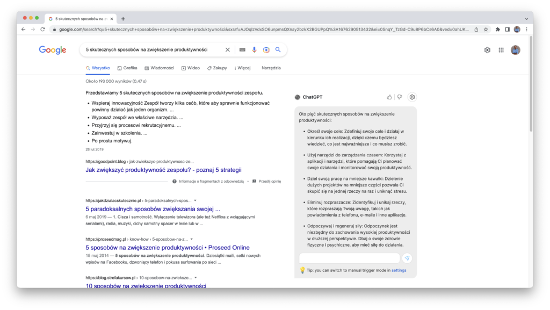Switch to the Grafika tab
The image size is (550, 310).
pyautogui.click(x=127, y=68)
